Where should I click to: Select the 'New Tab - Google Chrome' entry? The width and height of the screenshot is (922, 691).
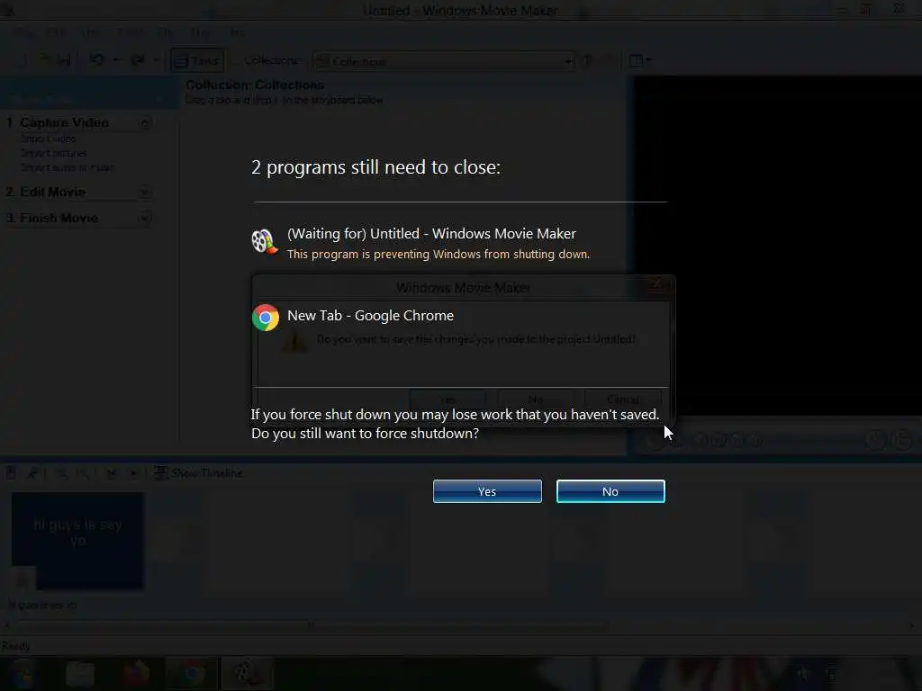pyautogui.click(x=370, y=316)
